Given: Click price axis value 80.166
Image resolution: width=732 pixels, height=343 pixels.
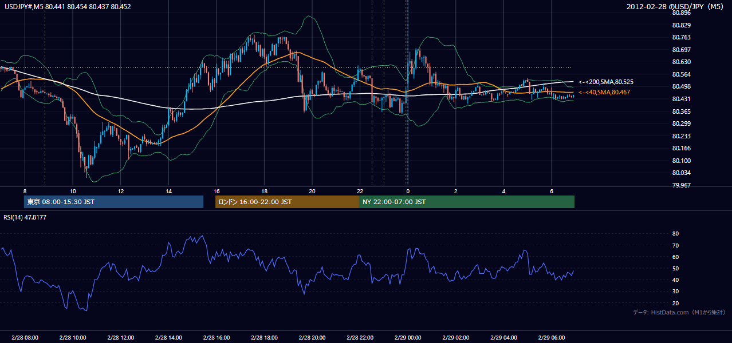Looking at the screenshot, I should [682, 149].
